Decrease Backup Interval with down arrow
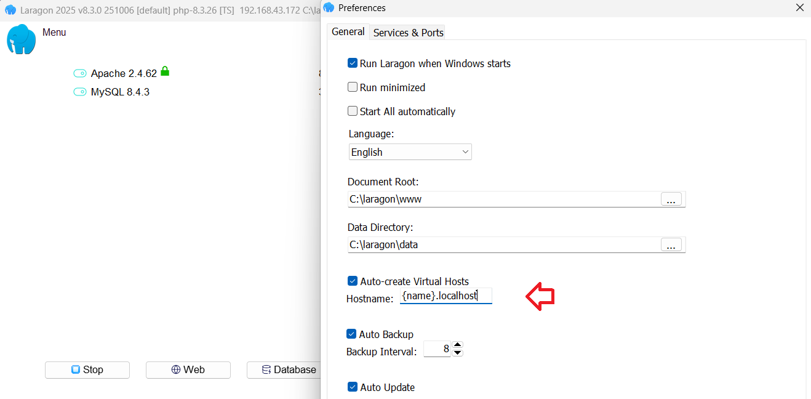The width and height of the screenshot is (811, 399). coord(457,353)
